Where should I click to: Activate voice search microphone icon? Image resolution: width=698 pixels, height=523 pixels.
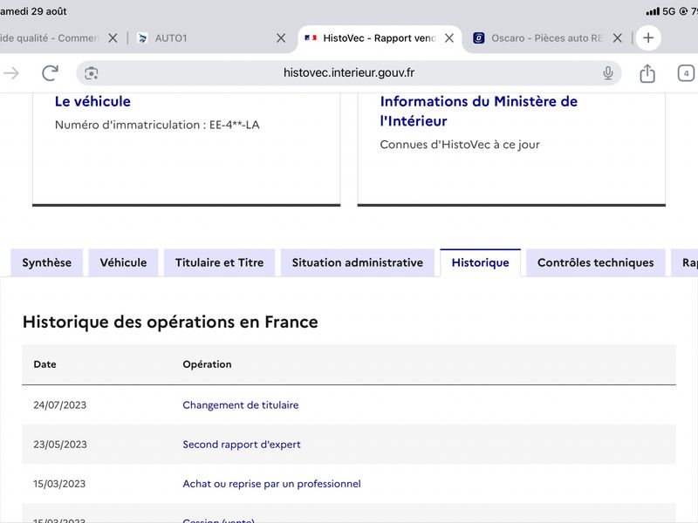[x=607, y=73]
